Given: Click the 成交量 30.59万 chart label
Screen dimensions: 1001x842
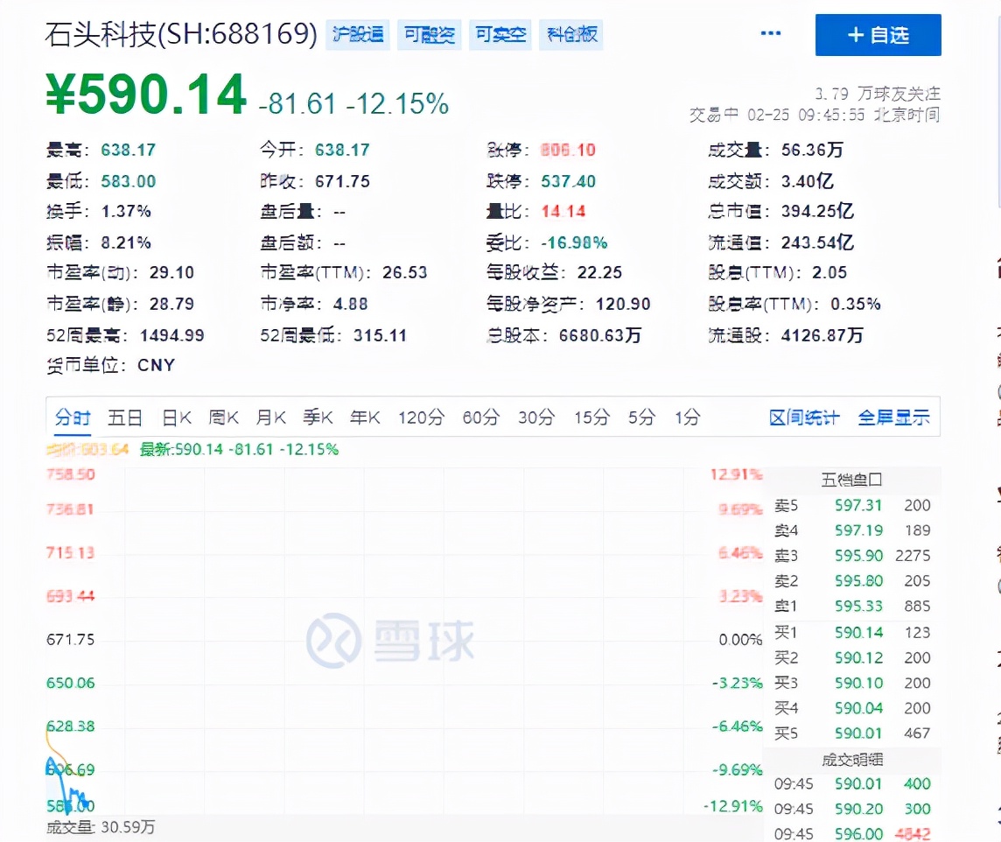Looking at the screenshot, I should tap(101, 827).
